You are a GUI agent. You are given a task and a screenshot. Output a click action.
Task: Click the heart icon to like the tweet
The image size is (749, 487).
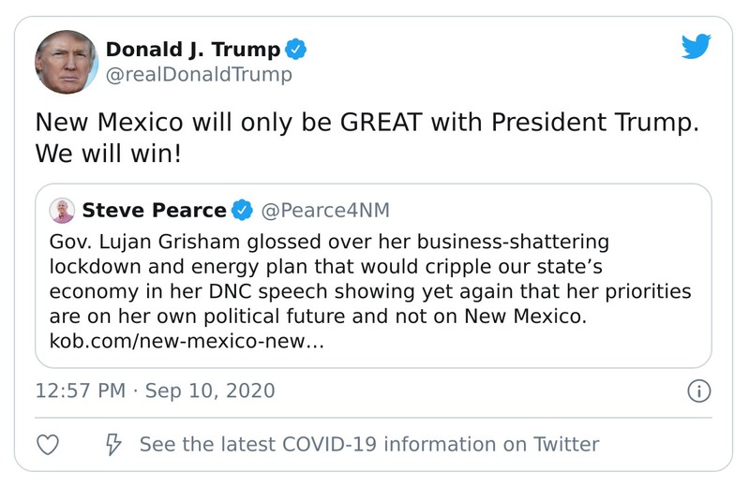click(x=48, y=444)
